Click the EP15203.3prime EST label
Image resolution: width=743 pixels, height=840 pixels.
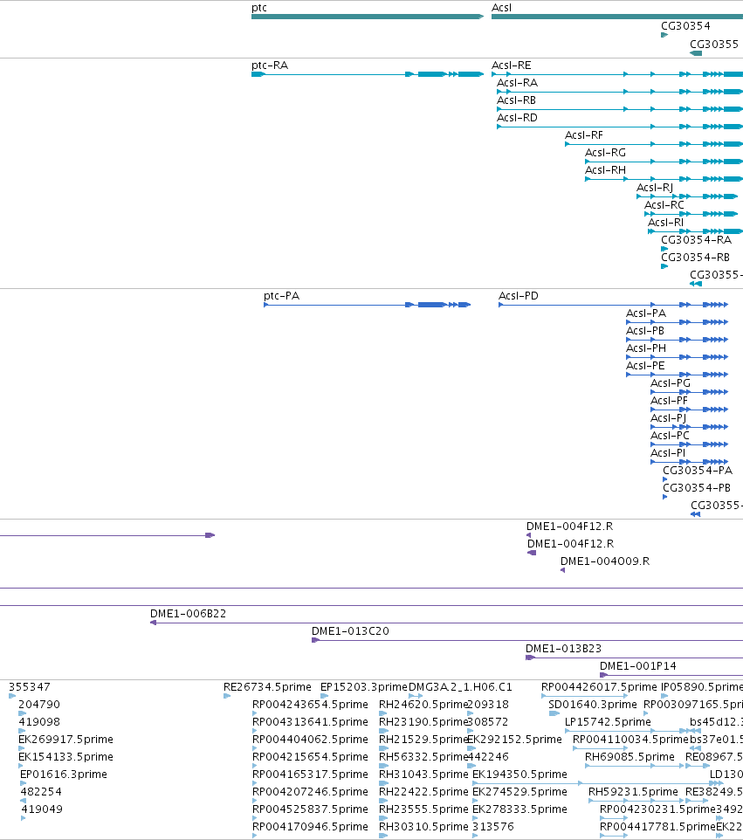[x=364, y=687]
